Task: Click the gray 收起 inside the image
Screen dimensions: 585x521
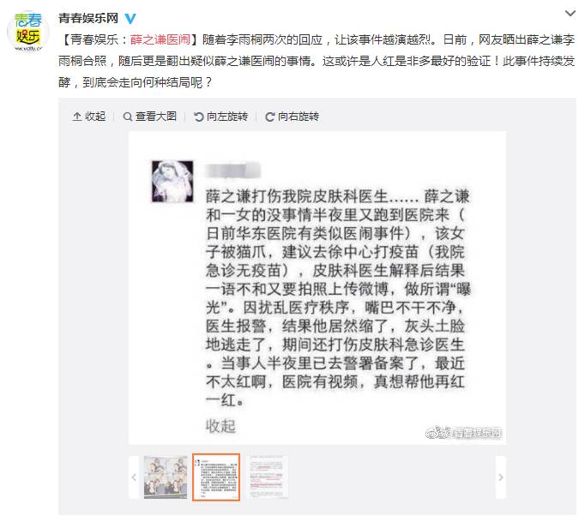Action: (220, 426)
